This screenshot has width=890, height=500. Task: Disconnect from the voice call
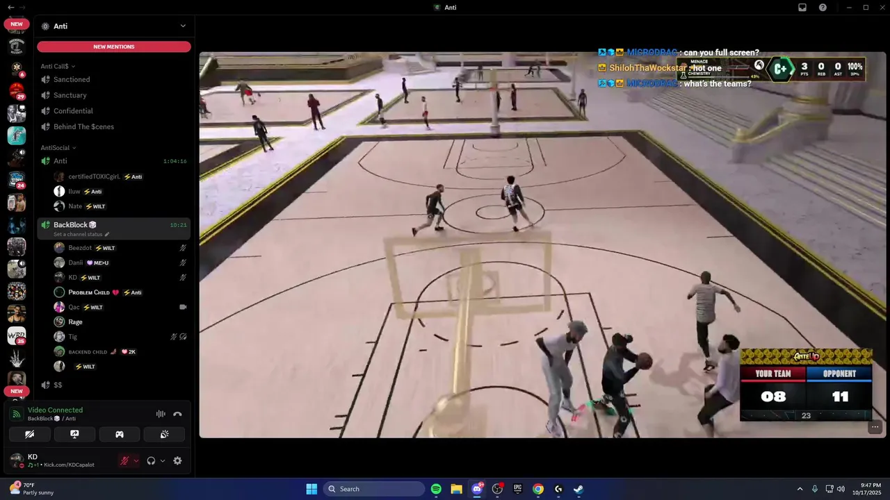click(177, 414)
